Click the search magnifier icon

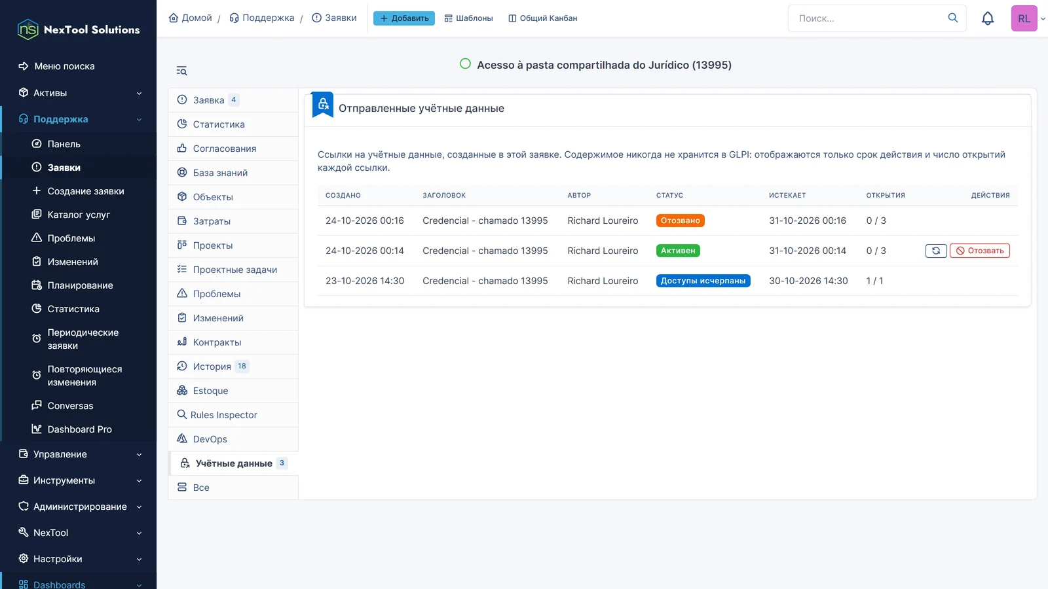[x=953, y=18]
